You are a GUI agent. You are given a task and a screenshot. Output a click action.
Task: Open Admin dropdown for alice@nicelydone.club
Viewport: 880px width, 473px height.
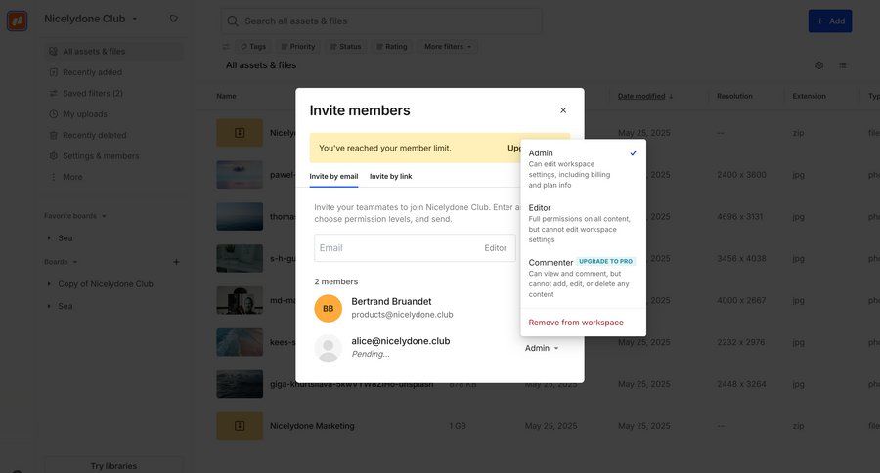pos(542,348)
